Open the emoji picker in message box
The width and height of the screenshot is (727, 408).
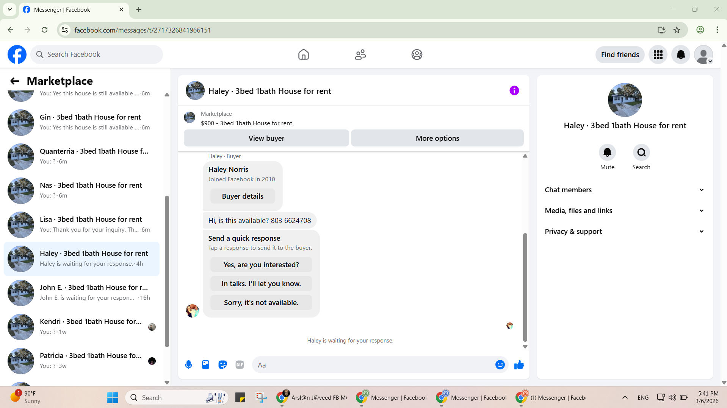(x=500, y=365)
